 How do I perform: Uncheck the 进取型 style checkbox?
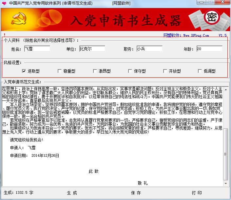24,71
